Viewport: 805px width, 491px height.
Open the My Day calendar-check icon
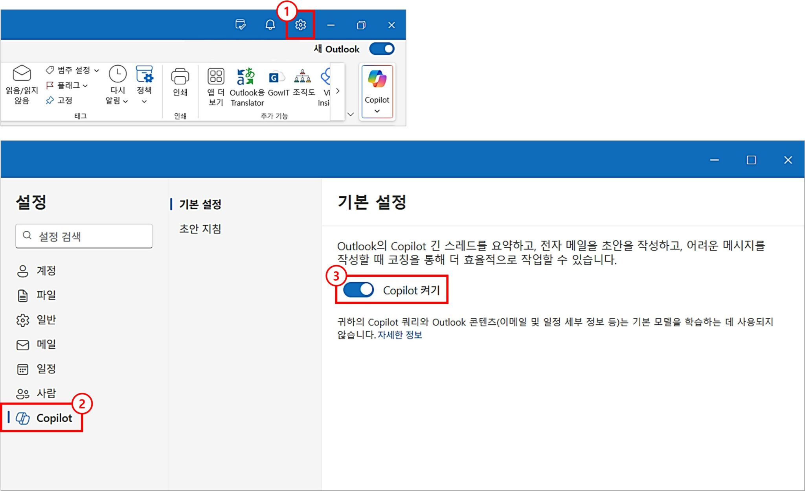[x=240, y=25]
